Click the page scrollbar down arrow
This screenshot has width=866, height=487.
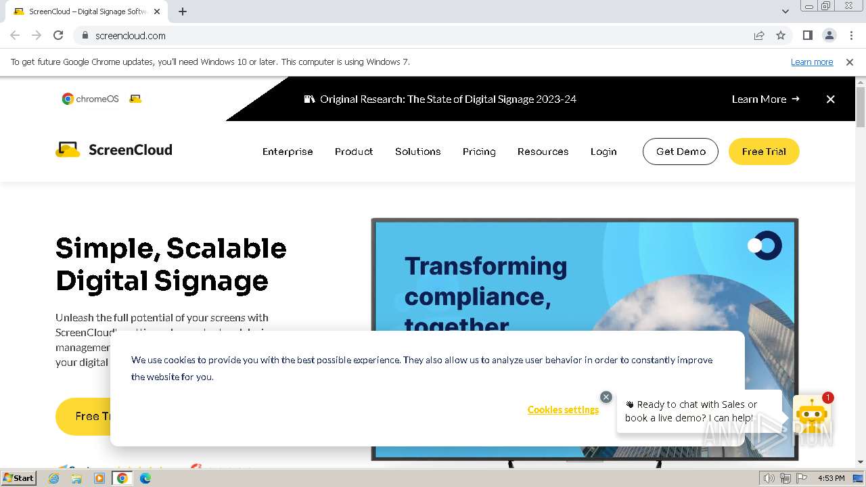point(861,463)
